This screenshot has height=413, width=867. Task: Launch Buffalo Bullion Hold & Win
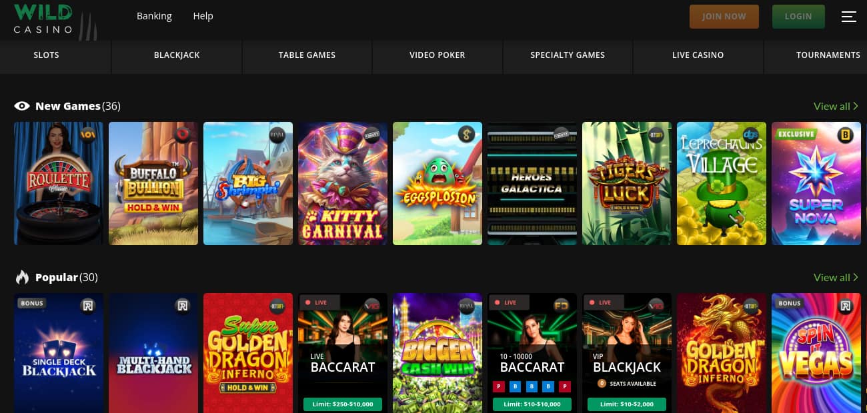pyautogui.click(x=153, y=183)
